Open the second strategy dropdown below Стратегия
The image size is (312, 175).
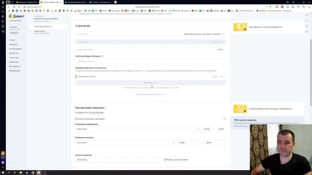[151, 42]
